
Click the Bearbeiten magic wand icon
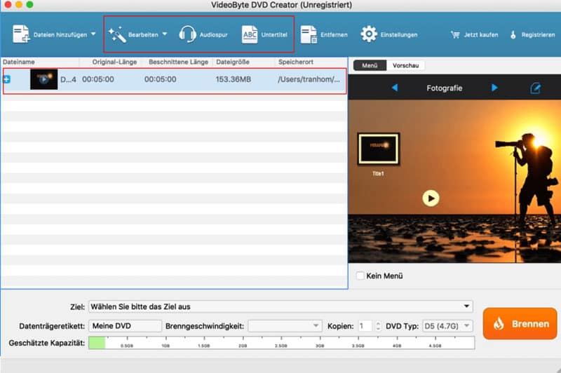pos(117,34)
